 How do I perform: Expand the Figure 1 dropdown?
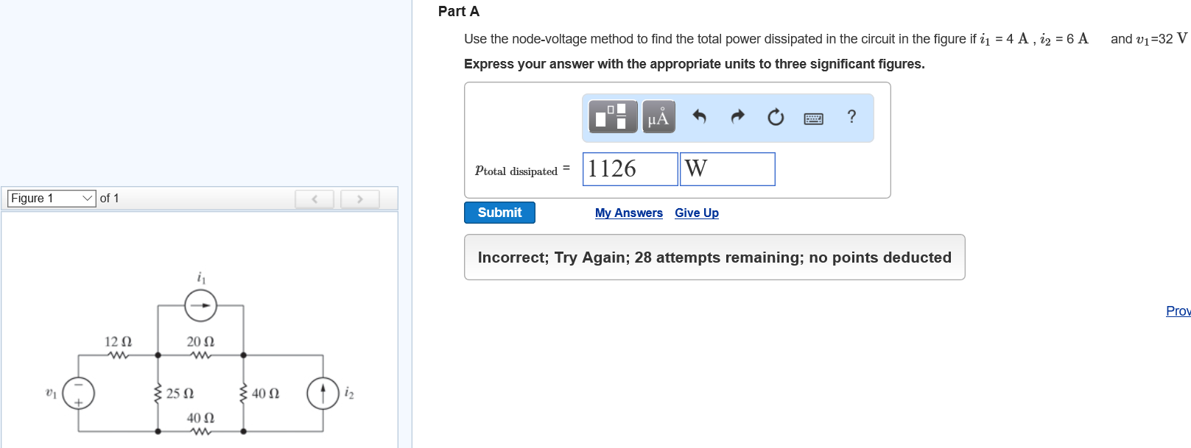[52, 199]
